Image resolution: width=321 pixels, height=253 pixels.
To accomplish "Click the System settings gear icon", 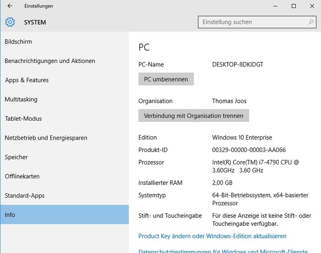I will point(10,22).
